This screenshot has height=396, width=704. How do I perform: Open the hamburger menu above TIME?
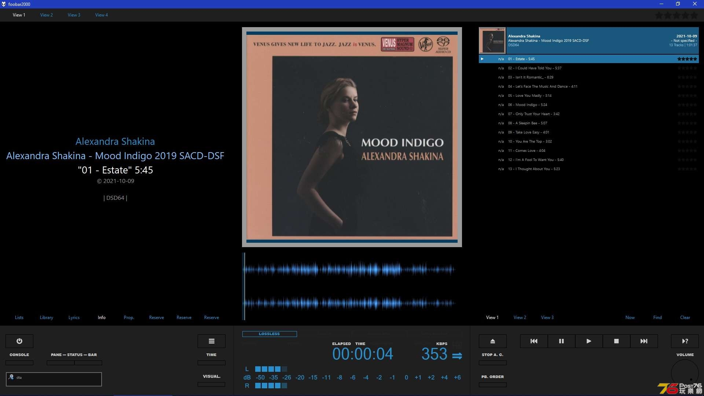click(212, 341)
